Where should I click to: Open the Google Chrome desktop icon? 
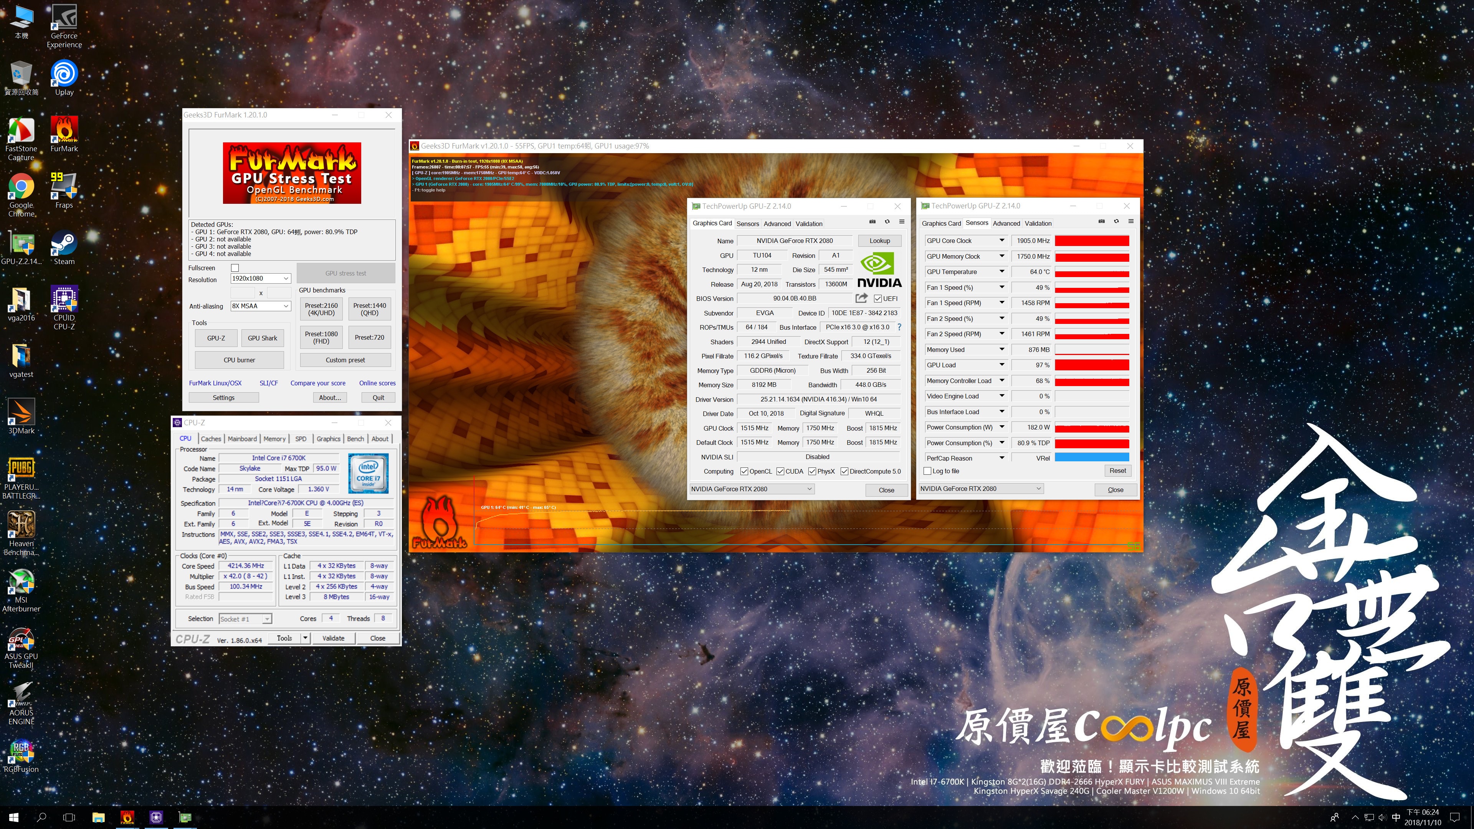21,195
